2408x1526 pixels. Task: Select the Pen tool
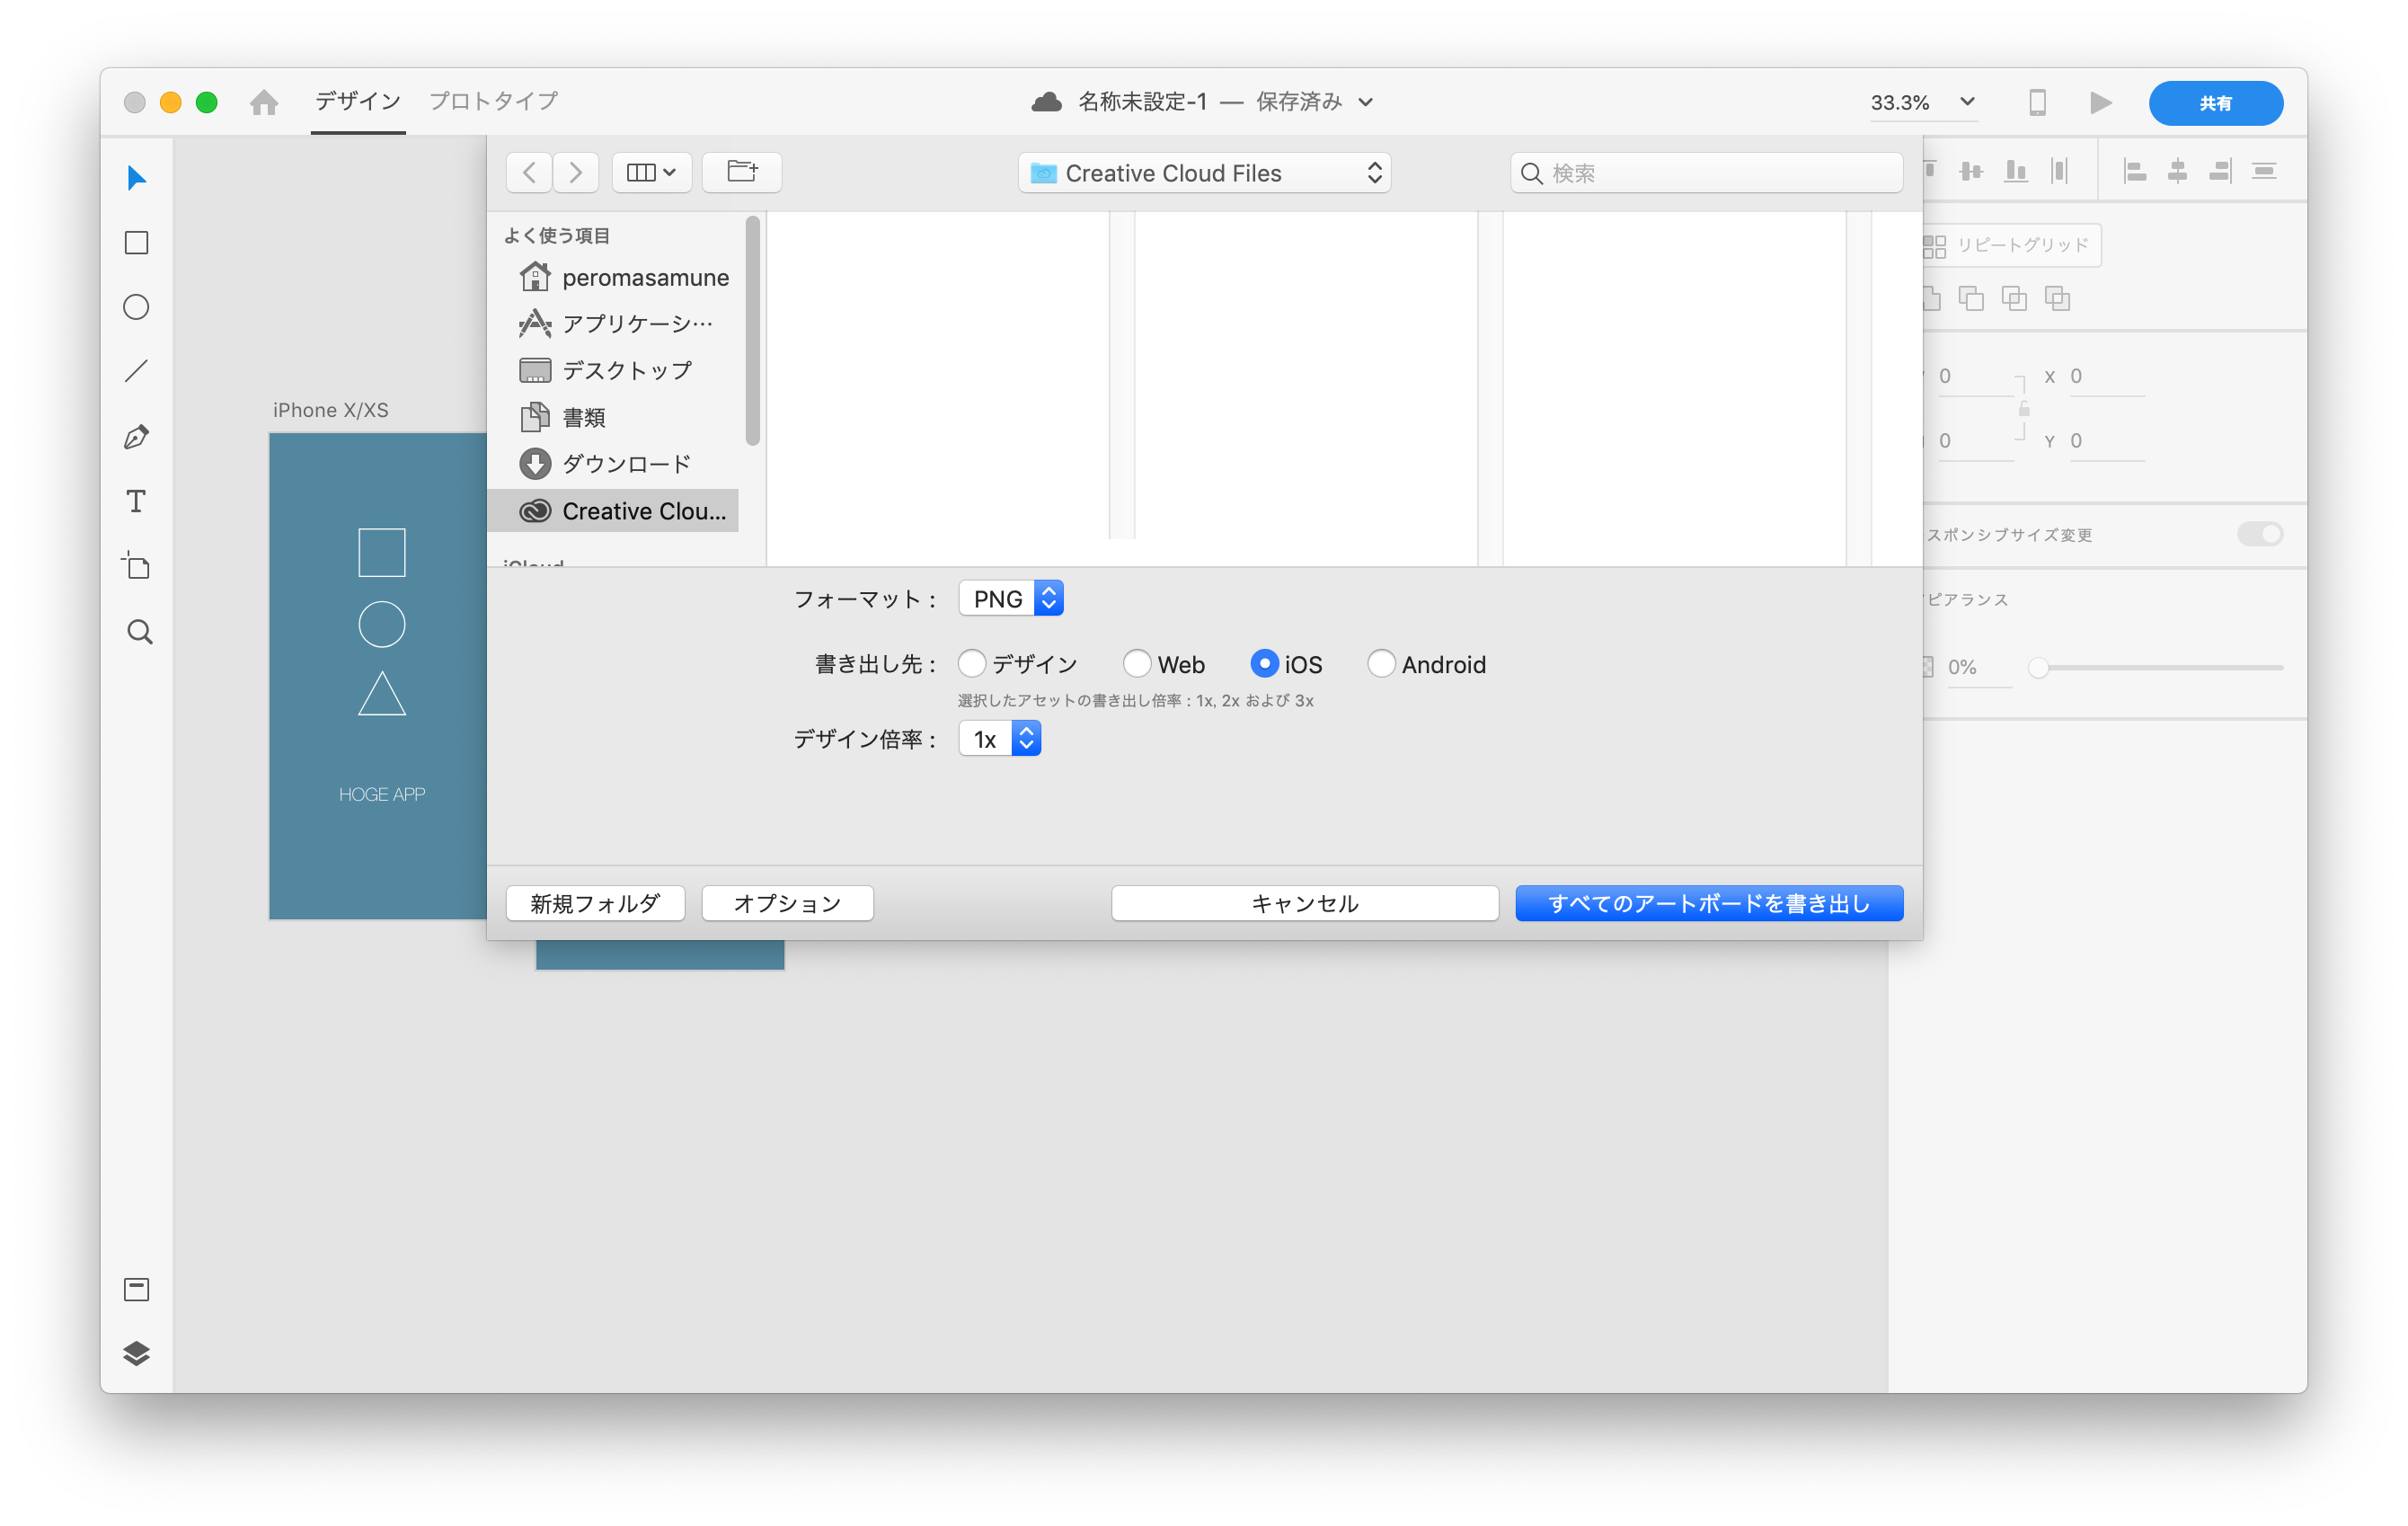(136, 437)
